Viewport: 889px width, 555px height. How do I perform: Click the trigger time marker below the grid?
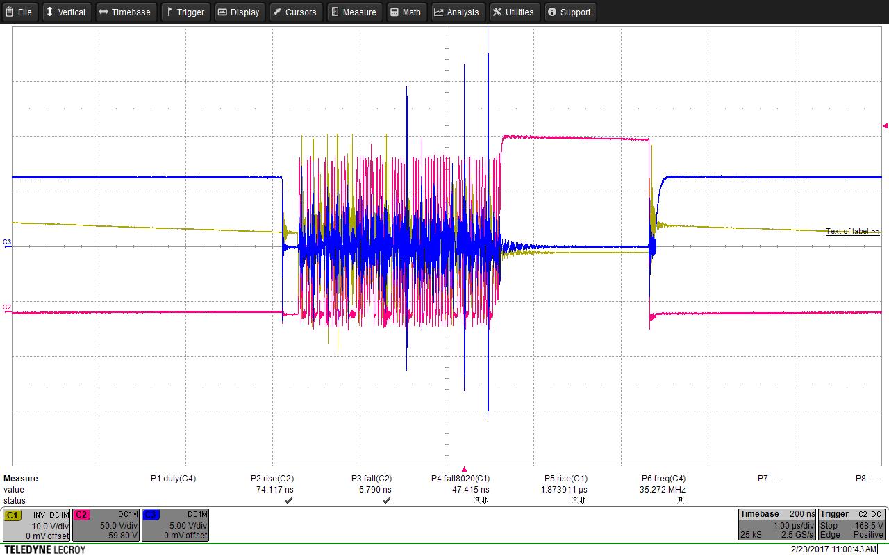click(x=464, y=469)
